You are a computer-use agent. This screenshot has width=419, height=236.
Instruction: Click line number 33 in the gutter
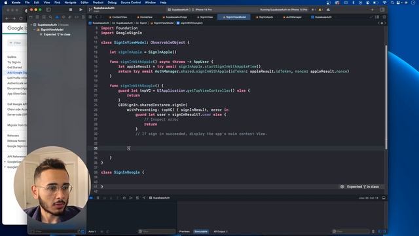pyautogui.click(x=96, y=148)
